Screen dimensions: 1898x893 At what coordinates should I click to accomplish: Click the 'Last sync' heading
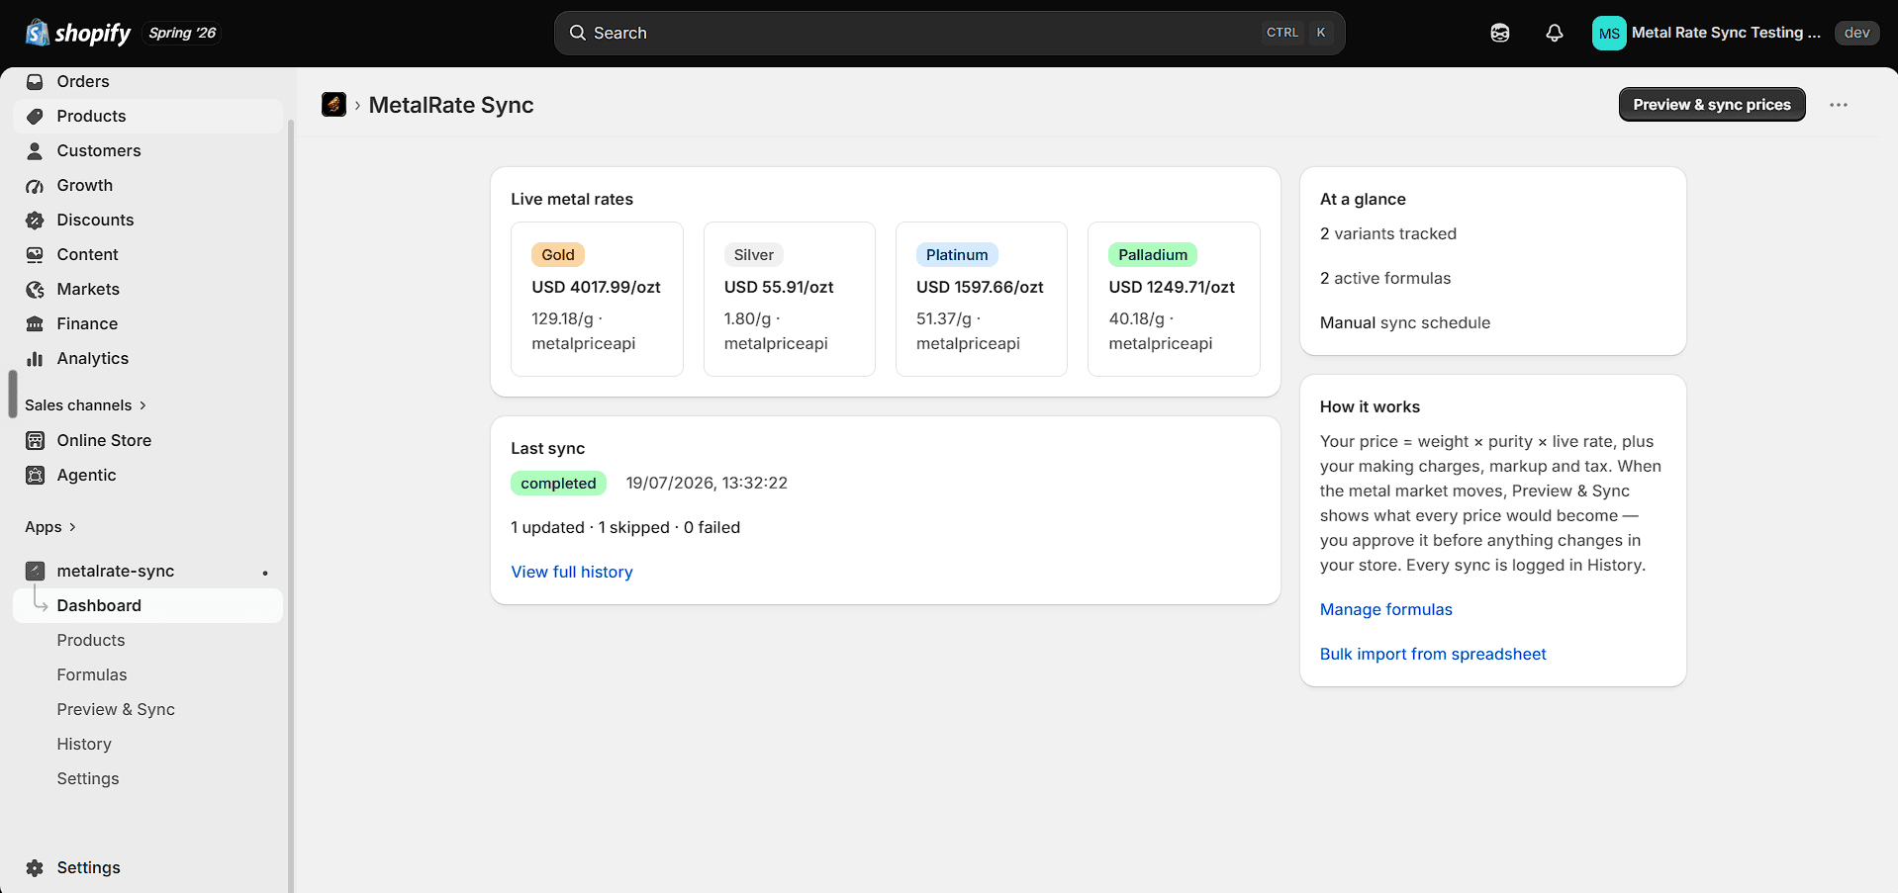[547, 448]
